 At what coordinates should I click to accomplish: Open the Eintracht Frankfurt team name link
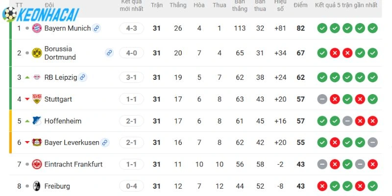(73, 164)
